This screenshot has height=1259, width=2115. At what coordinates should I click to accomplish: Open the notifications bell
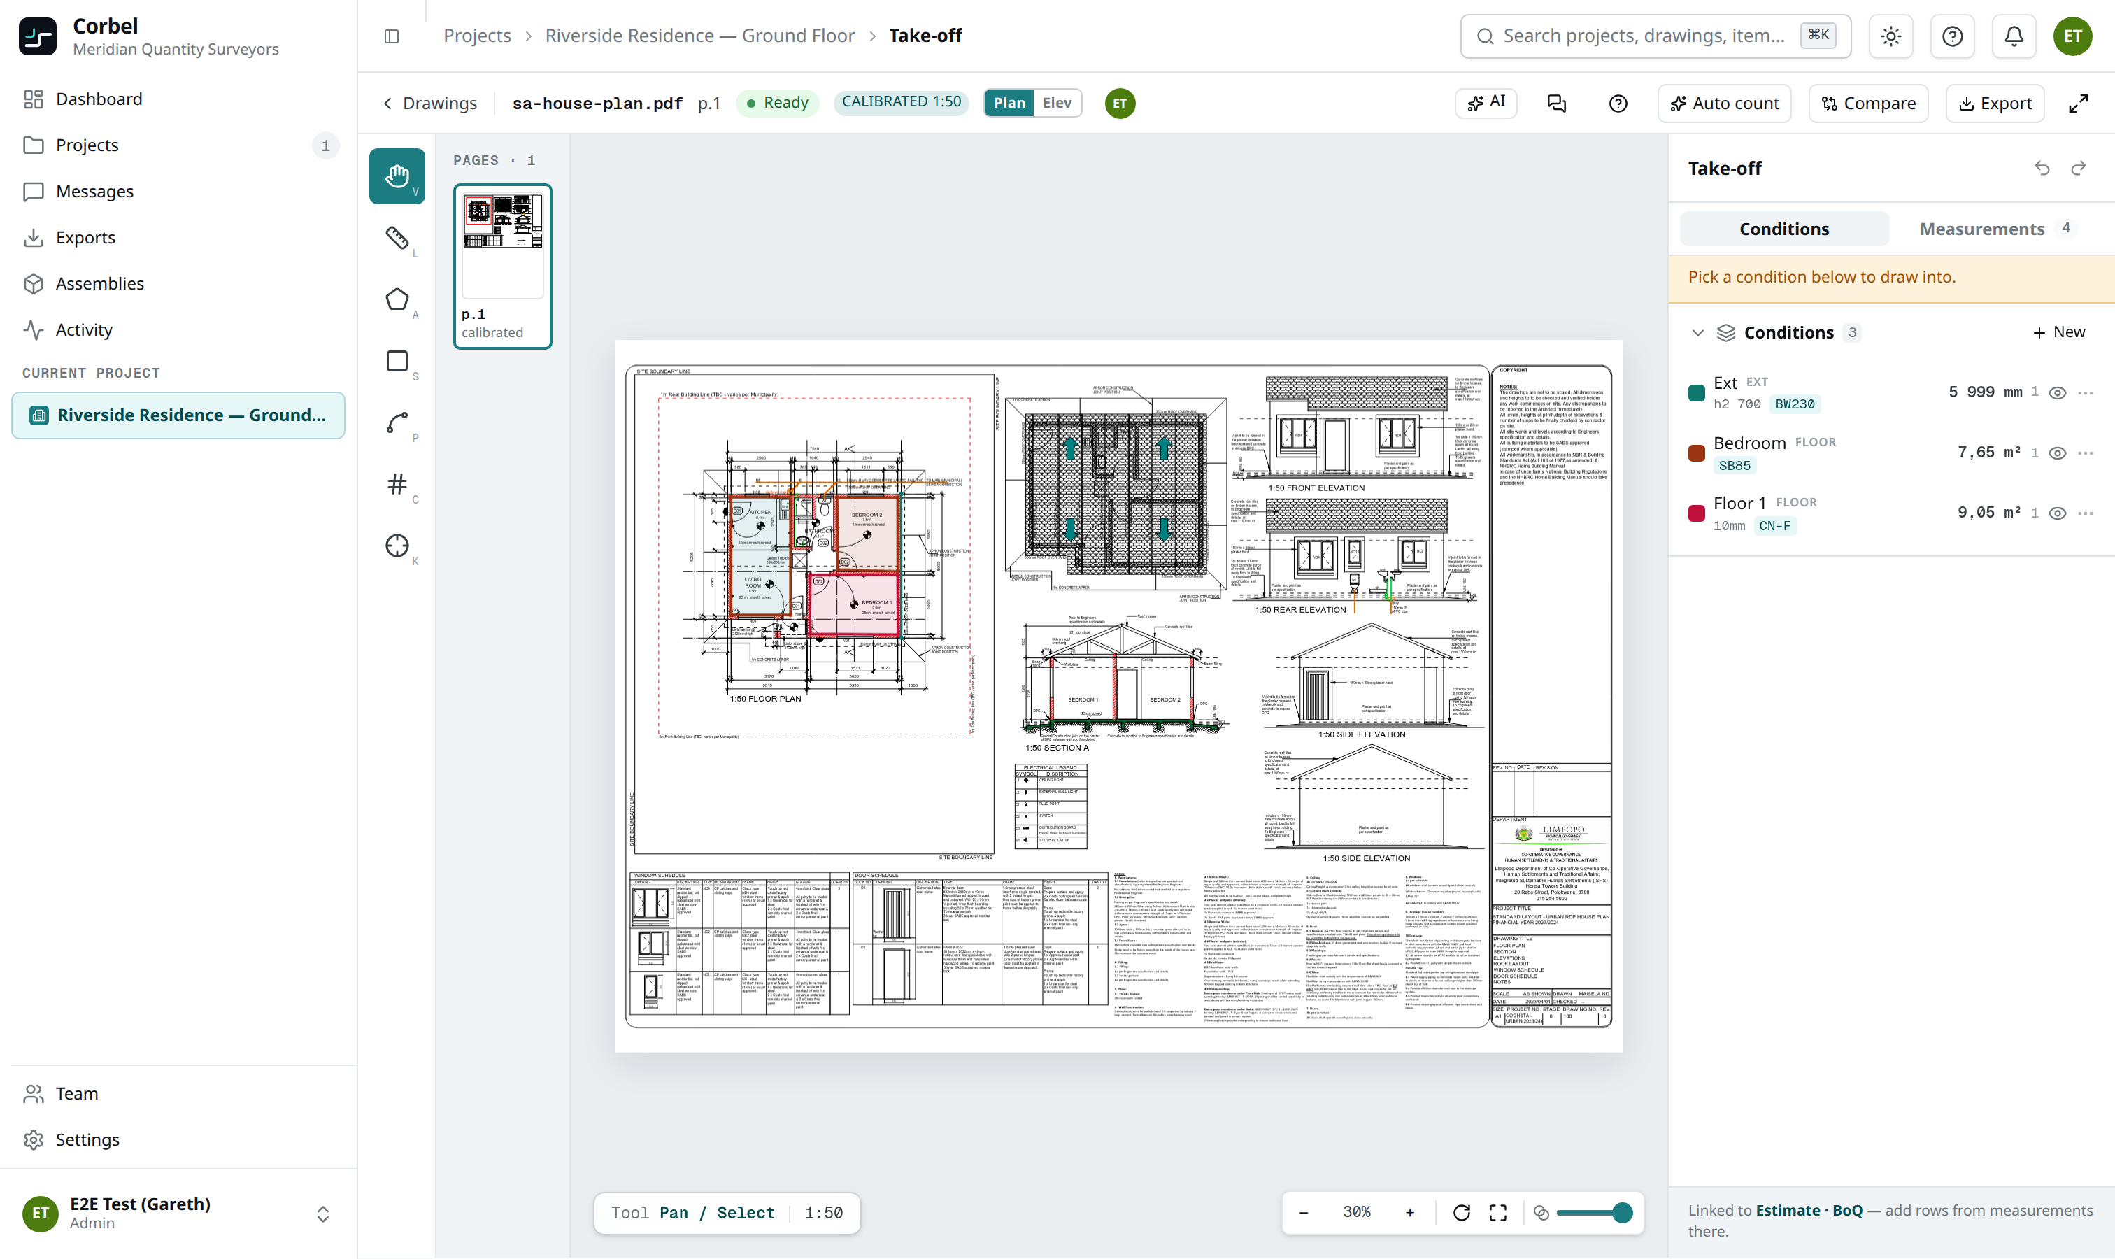[2013, 36]
